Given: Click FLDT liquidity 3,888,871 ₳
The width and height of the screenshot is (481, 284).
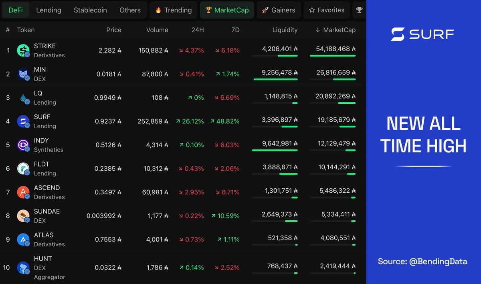Looking at the screenshot, I should click(x=280, y=167).
